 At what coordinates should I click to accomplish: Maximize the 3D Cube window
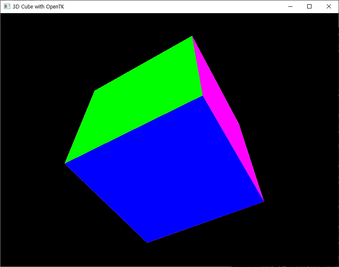[309, 6]
